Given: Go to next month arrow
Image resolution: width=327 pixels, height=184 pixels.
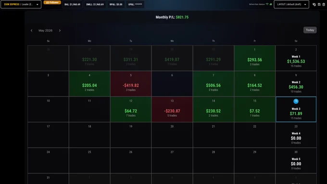Looking at the screenshot, I should click(60, 30).
